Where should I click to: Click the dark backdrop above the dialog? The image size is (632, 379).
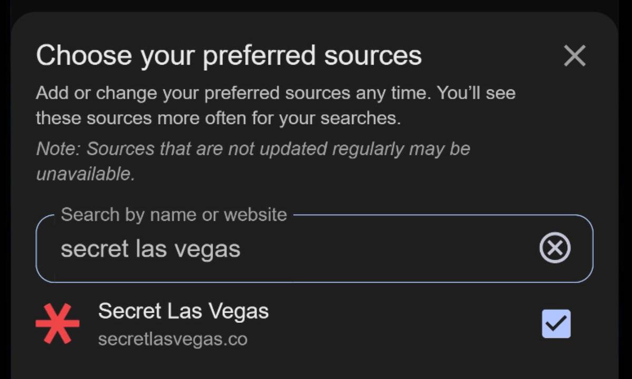click(316, 5)
